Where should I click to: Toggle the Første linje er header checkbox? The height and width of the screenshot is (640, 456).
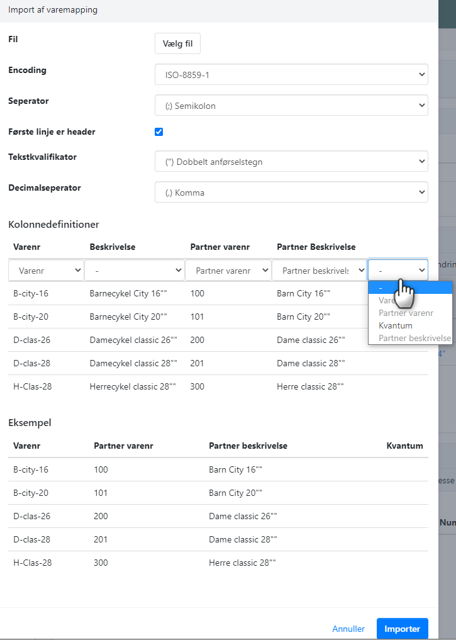point(159,132)
